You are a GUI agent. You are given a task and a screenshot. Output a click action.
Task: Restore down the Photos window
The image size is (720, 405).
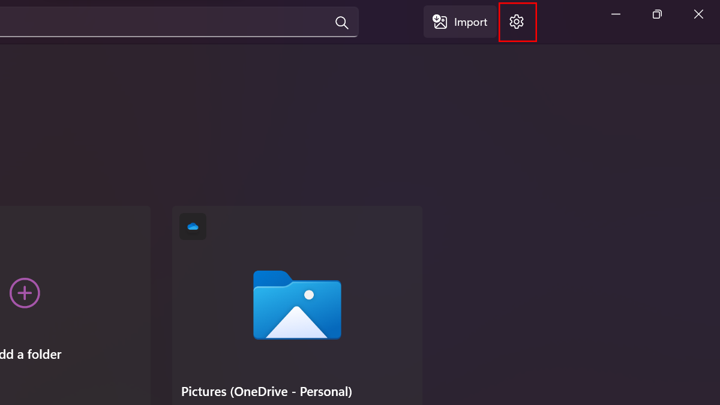point(657,14)
